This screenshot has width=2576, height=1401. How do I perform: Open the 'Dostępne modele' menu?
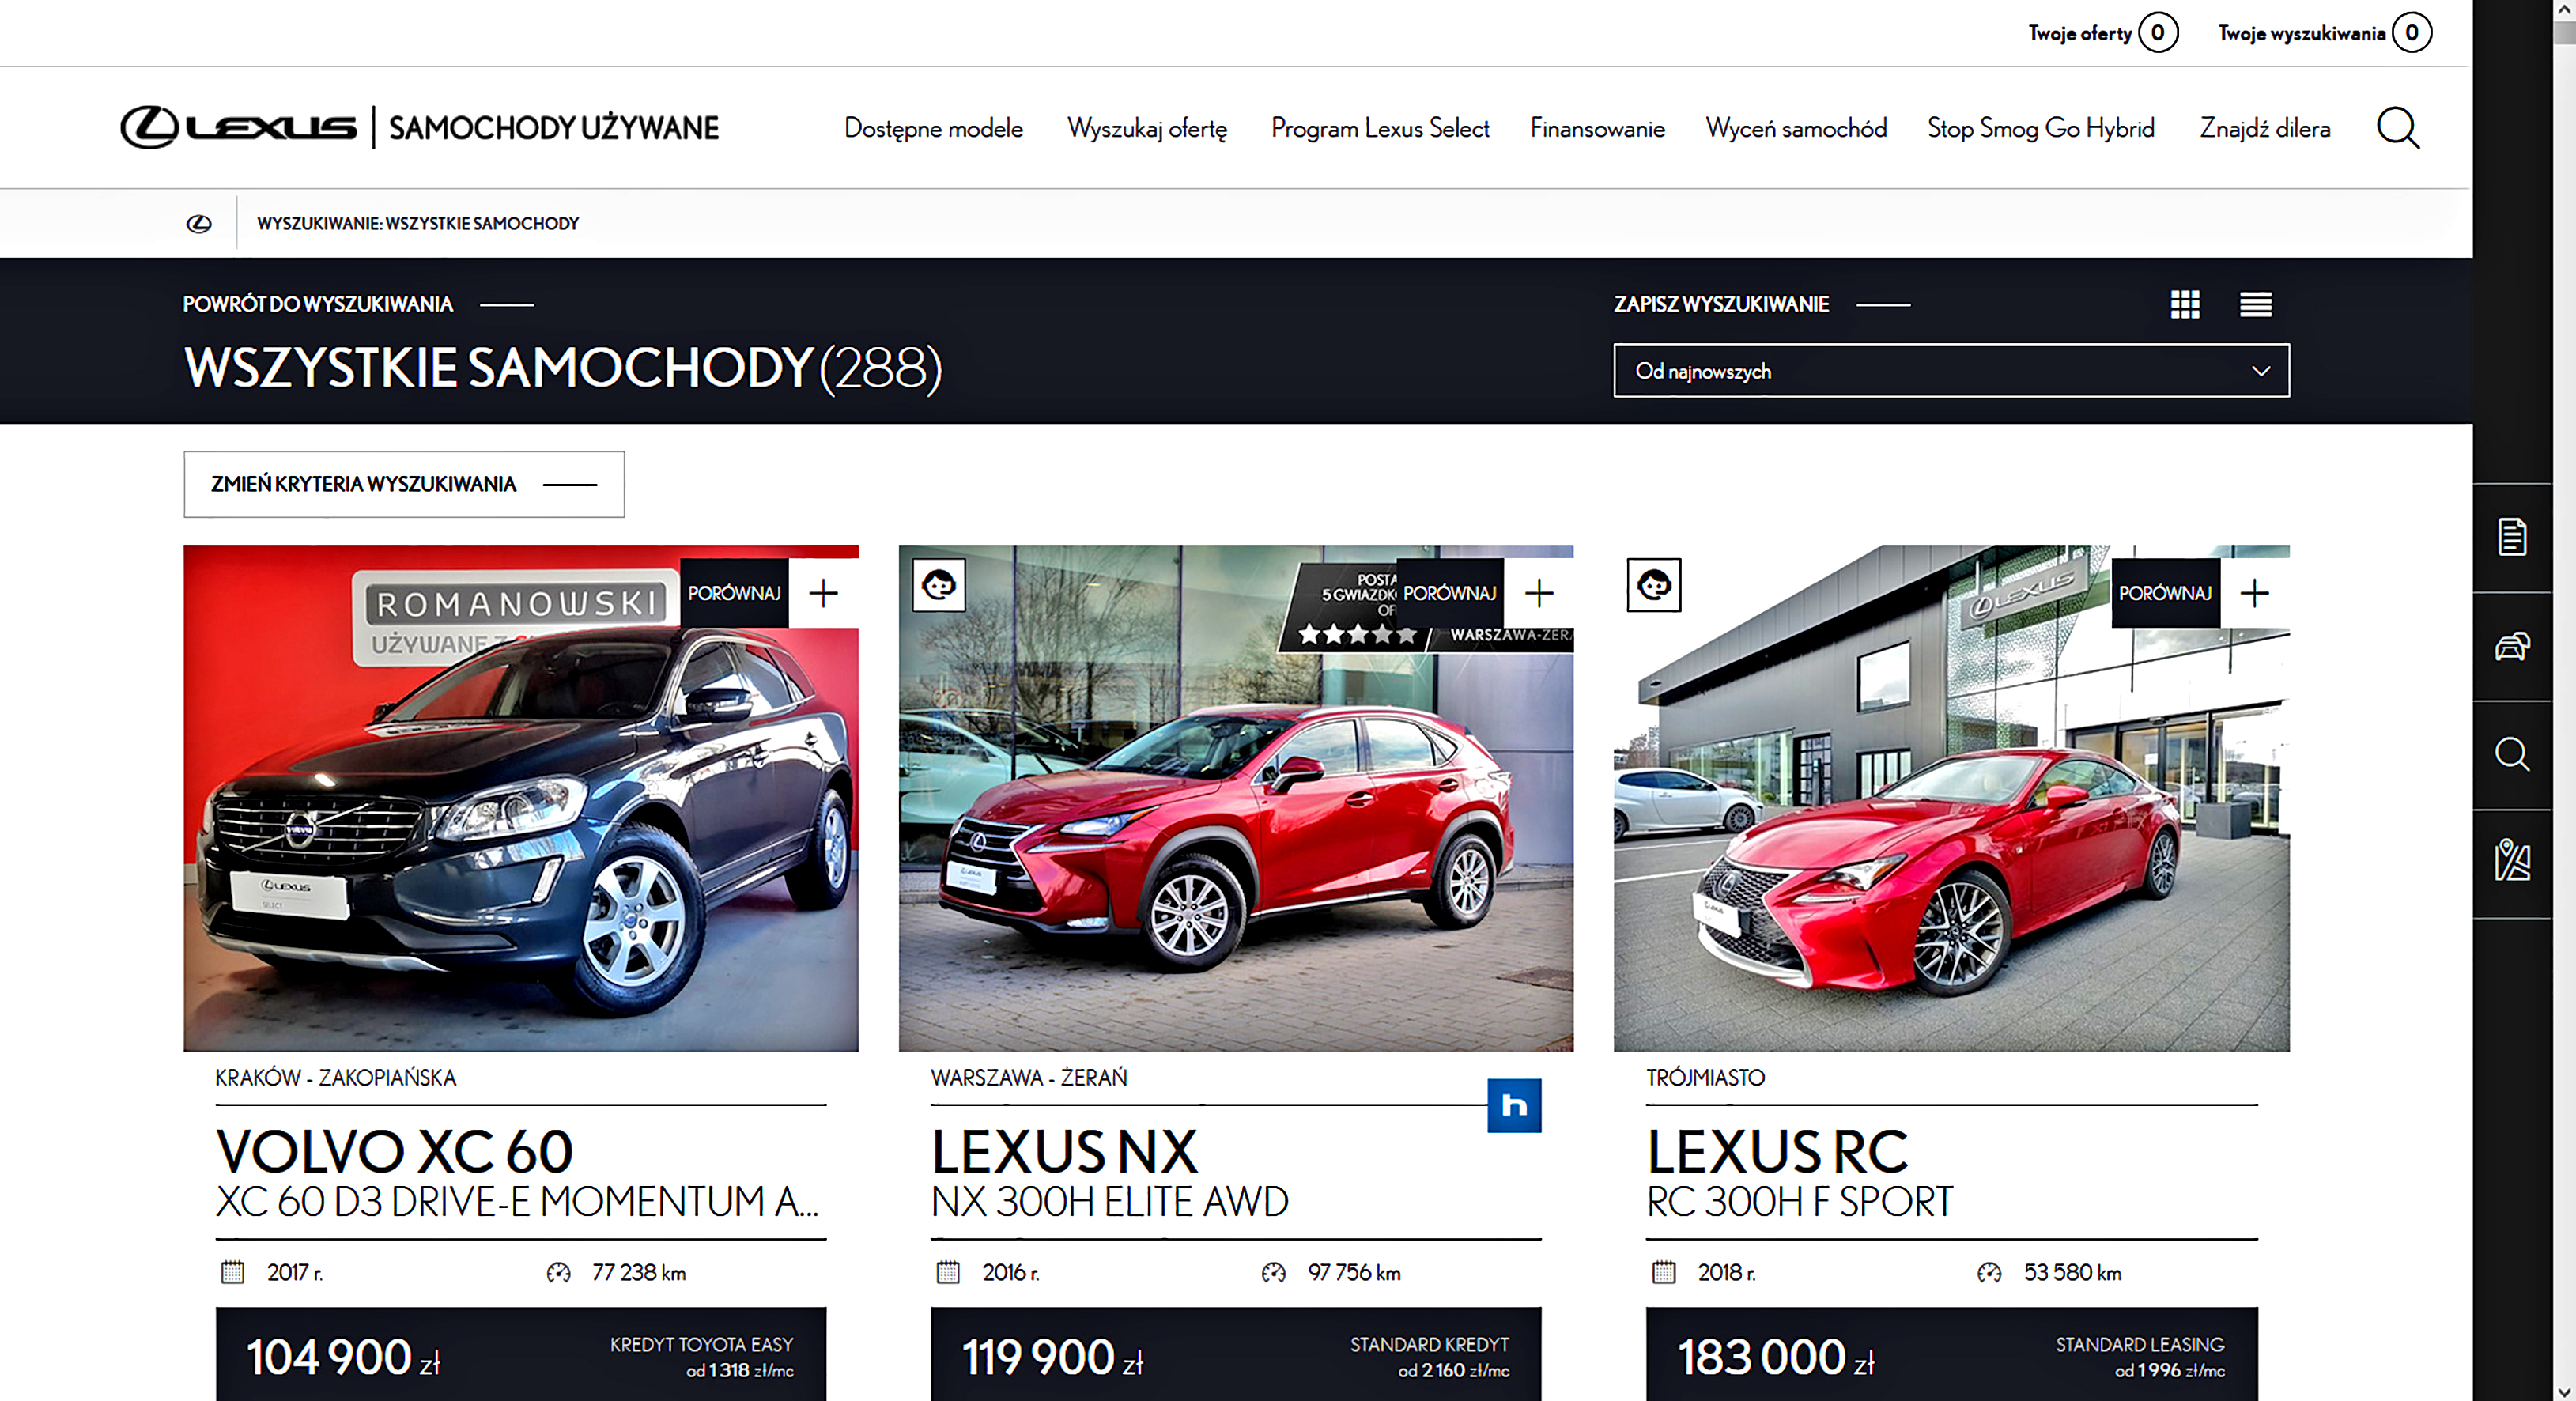[x=933, y=129]
